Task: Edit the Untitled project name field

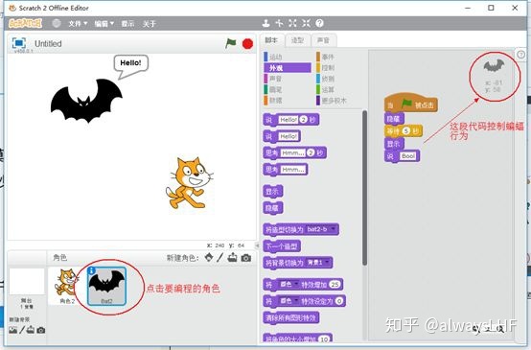Action: 48,44
